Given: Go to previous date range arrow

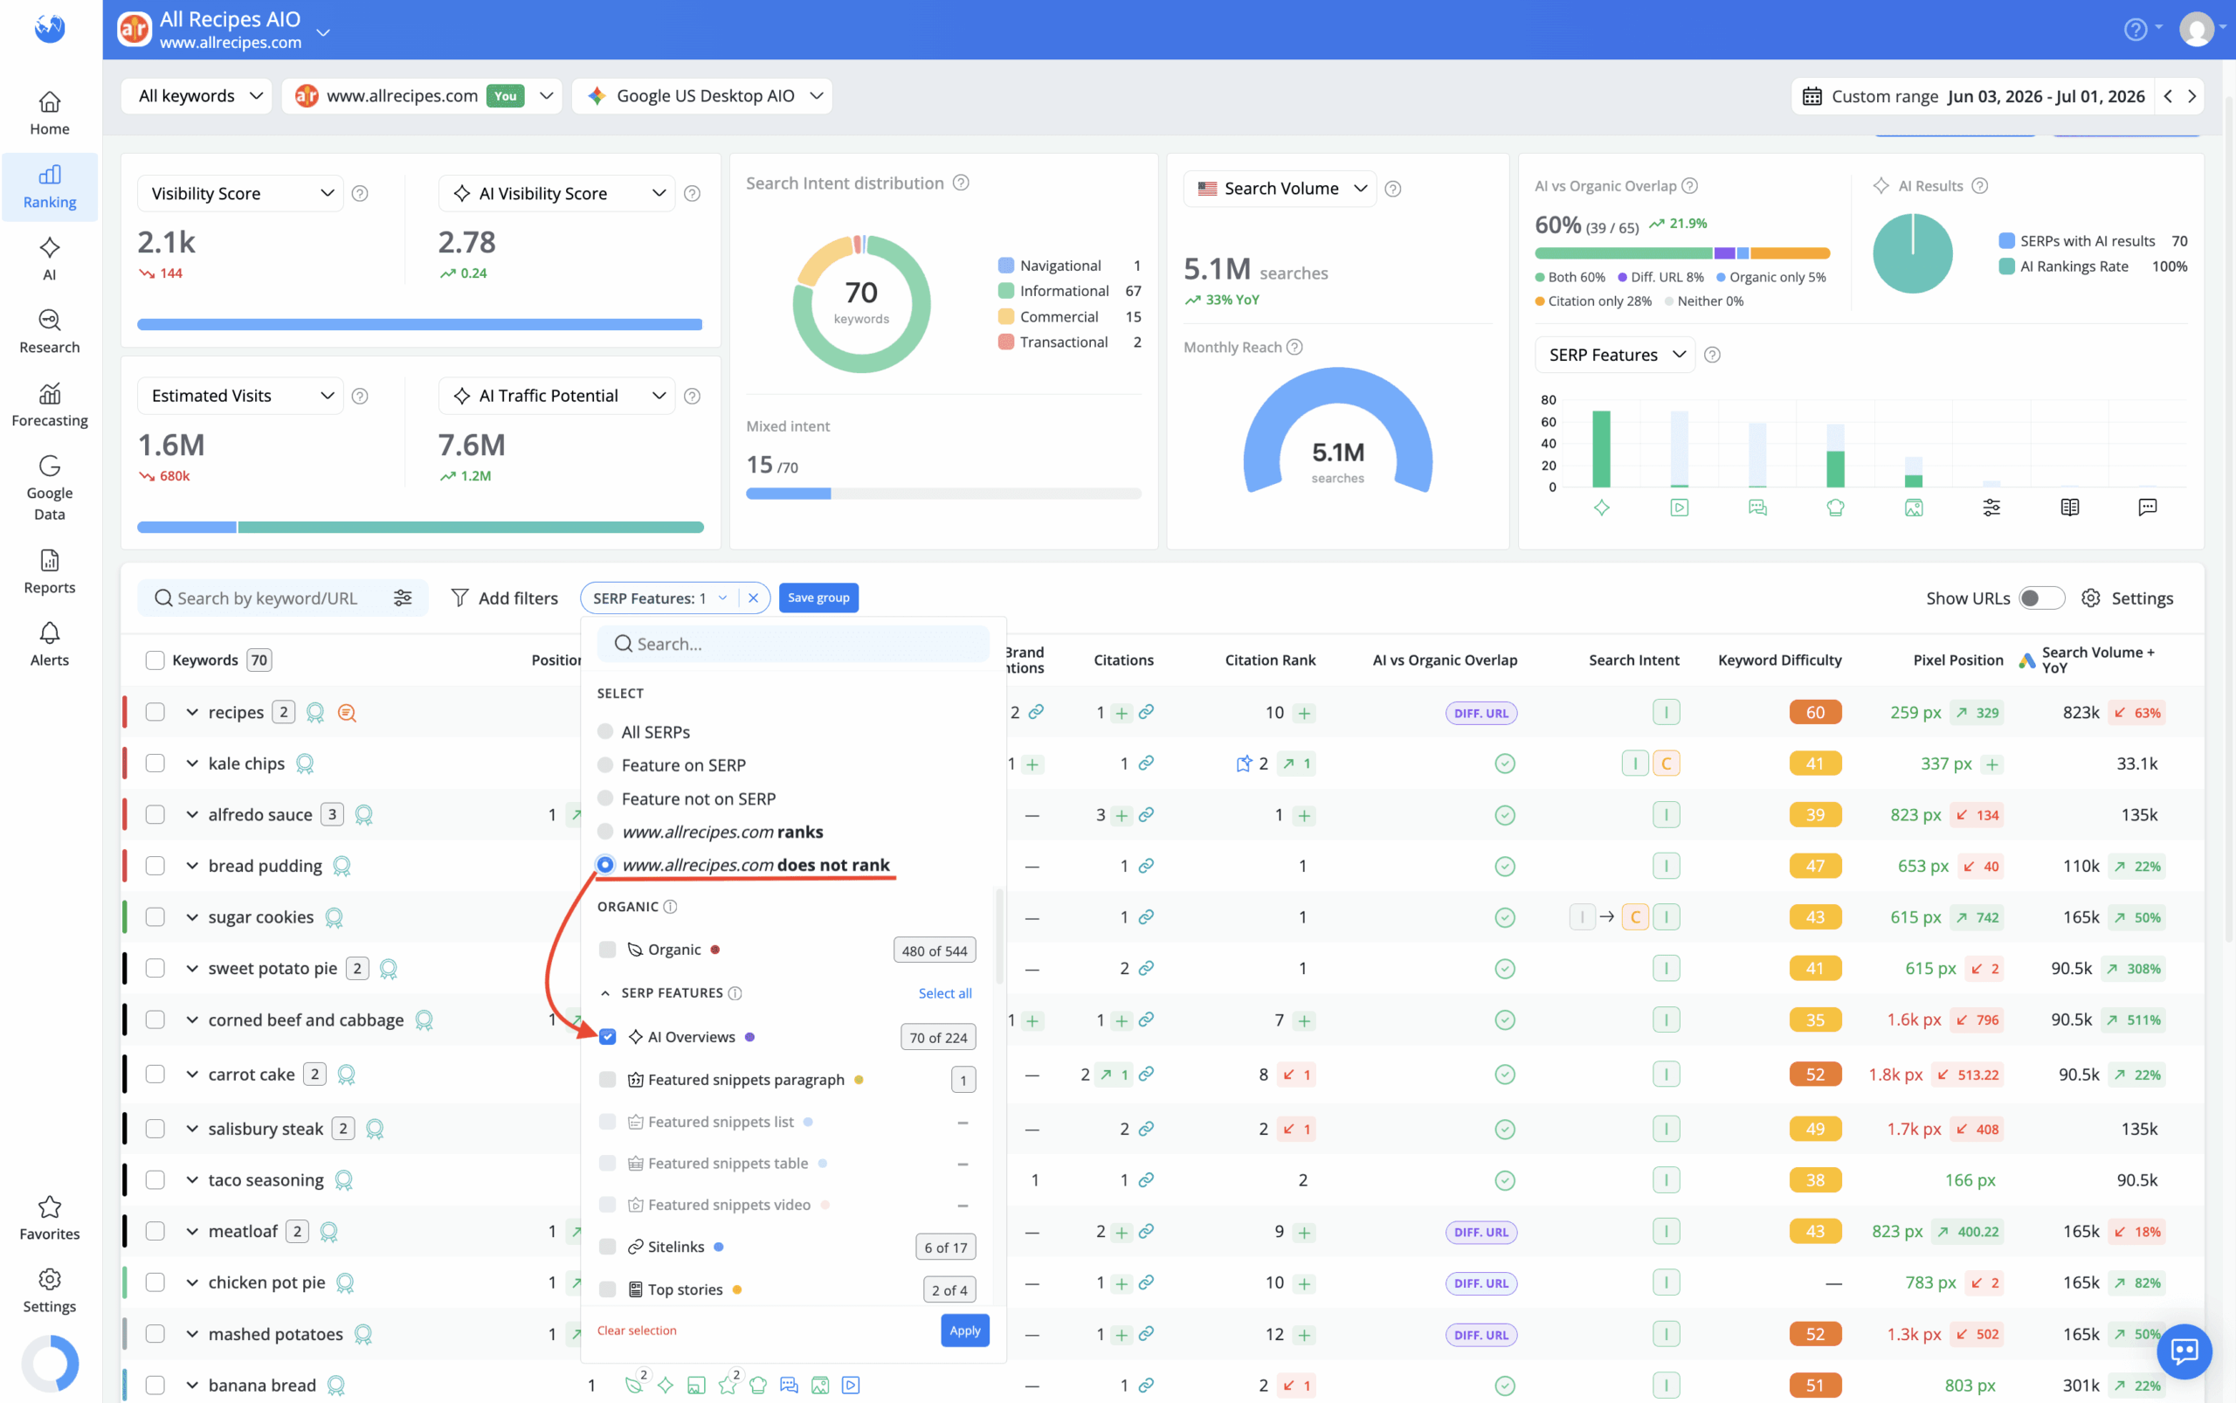Looking at the screenshot, I should coord(2167,96).
